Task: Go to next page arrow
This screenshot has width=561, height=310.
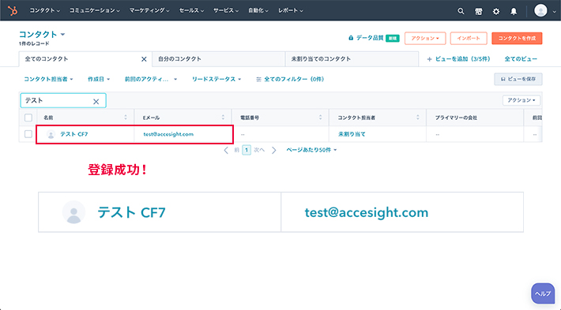Action: pyautogui.click(x=273, y=151)
